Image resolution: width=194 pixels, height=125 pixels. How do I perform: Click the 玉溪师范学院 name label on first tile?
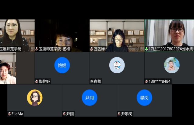(x=11, y=49)
